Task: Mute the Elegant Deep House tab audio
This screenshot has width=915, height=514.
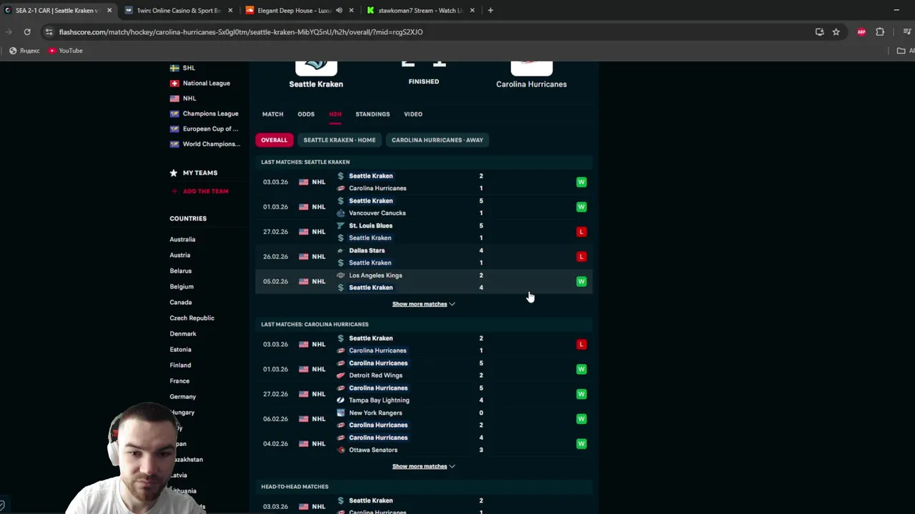Action: click(x=339, y=10)
